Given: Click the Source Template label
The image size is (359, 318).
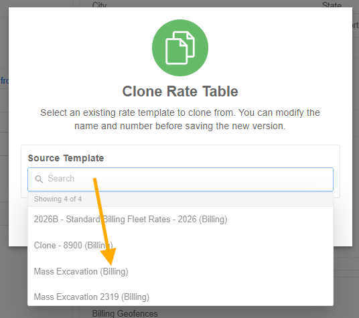Looking at the screenshot, I should [x=66, y=158].
